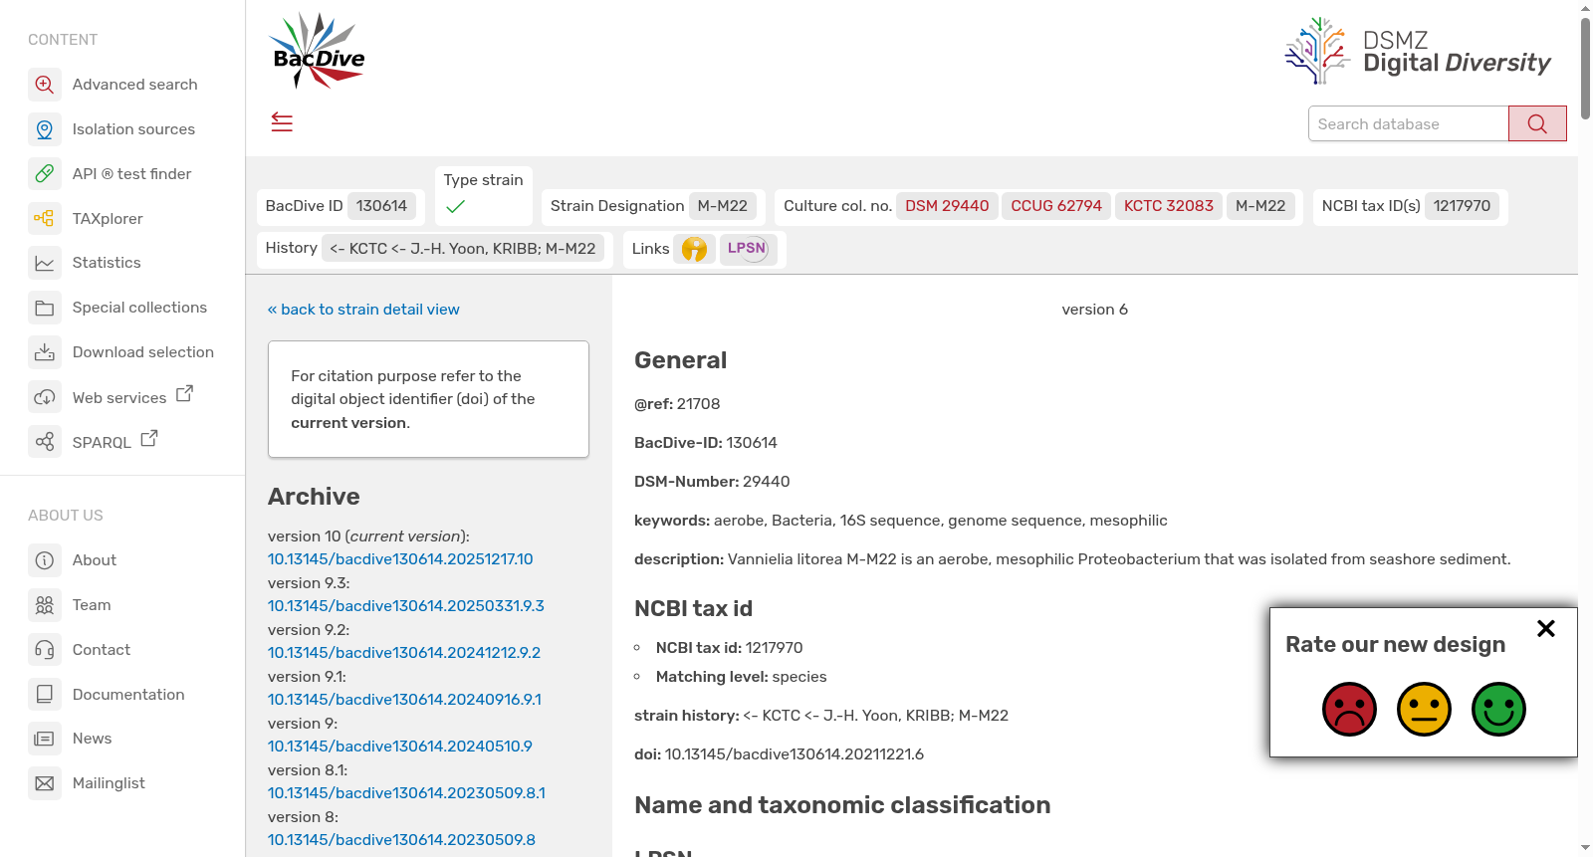
Task: Open Advanced search icon in sidebar
Action: [45, 85]
